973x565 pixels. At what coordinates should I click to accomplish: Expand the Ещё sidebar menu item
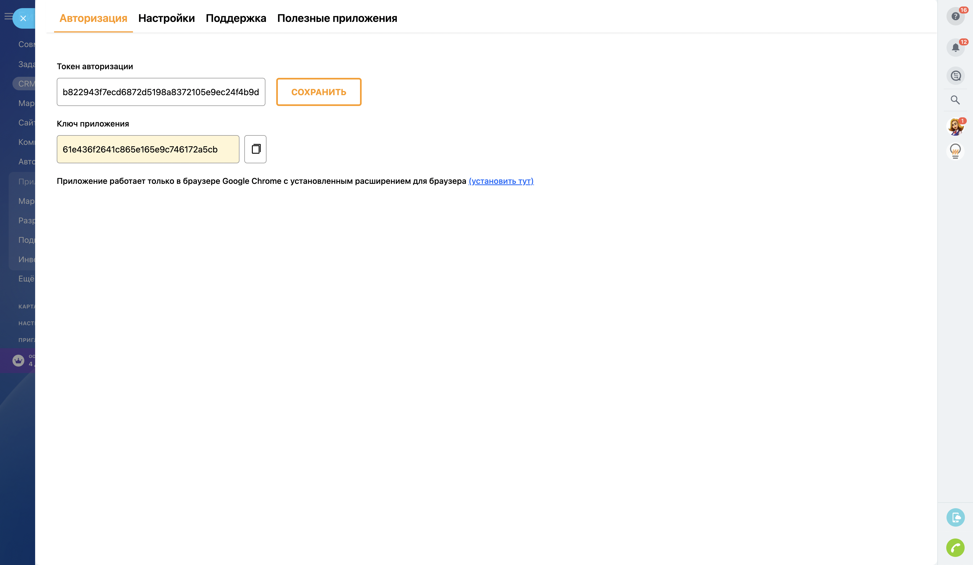click(x=25, y=278)
